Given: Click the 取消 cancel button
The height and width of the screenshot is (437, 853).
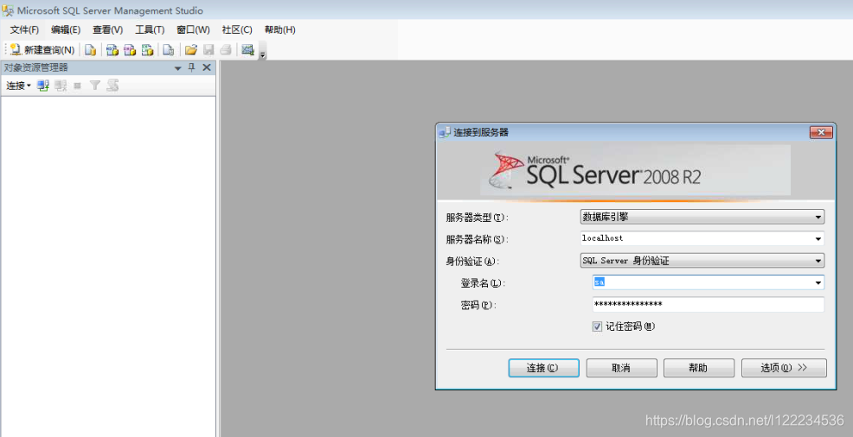Looking at the screenshot, I should (x=621, y=368).
